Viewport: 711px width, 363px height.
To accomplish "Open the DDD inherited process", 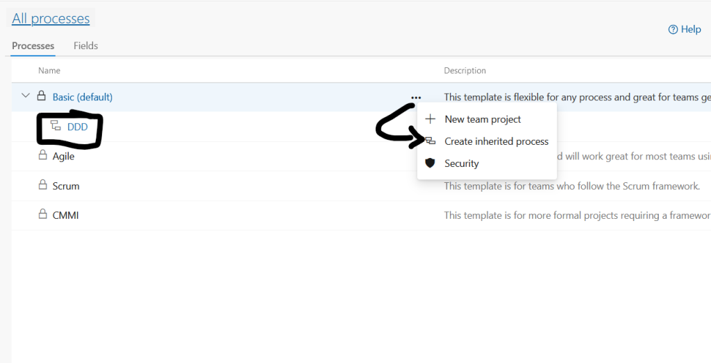I will pyautogui.click(x=77, y=127).
